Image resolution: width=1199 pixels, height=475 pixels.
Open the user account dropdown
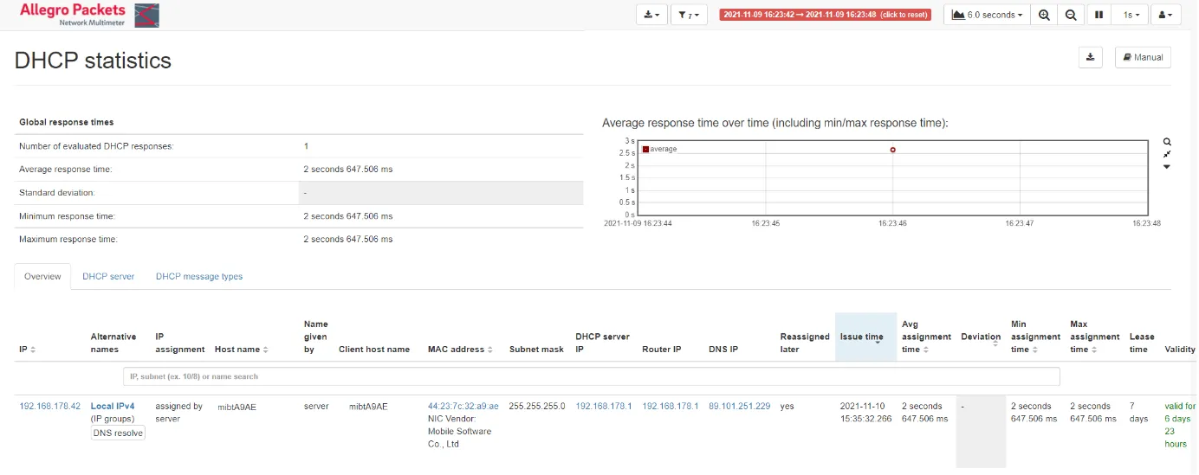1167,15
